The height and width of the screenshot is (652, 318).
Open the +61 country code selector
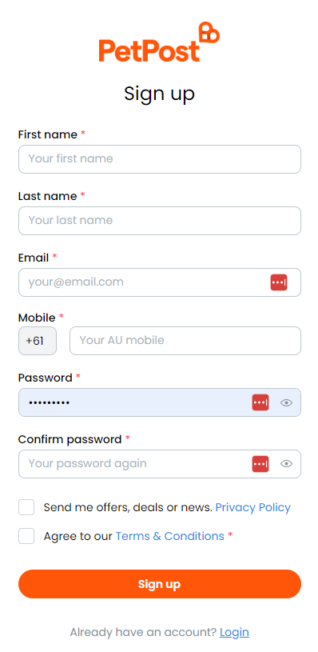38,341
